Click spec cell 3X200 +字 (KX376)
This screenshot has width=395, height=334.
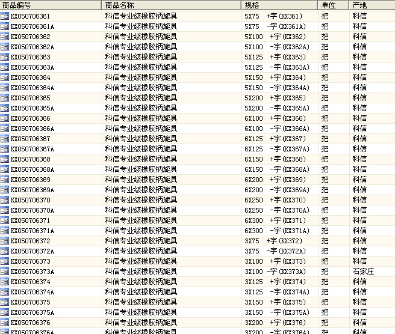click(x=275, y=323)
